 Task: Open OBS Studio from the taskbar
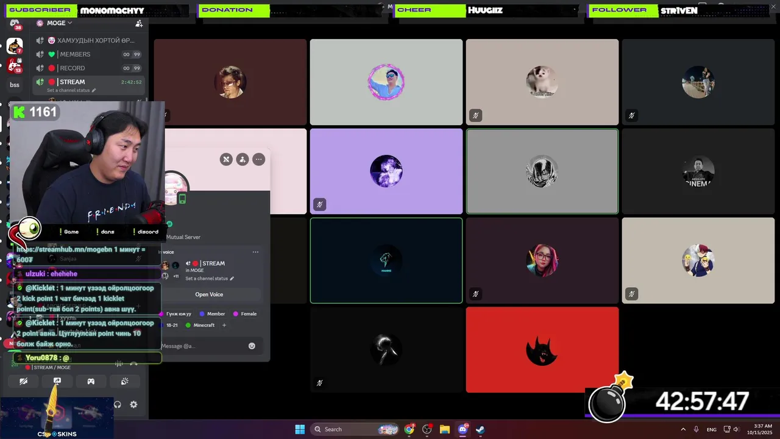coord(427,429)
